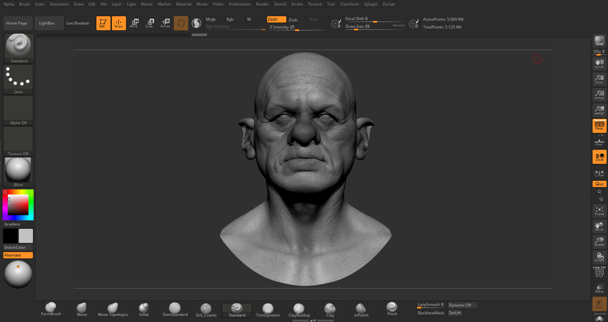The width and height of the screenshot is (608, 322).
Task: Toggle Draw mode button
Action: click(x=119, y=23)
